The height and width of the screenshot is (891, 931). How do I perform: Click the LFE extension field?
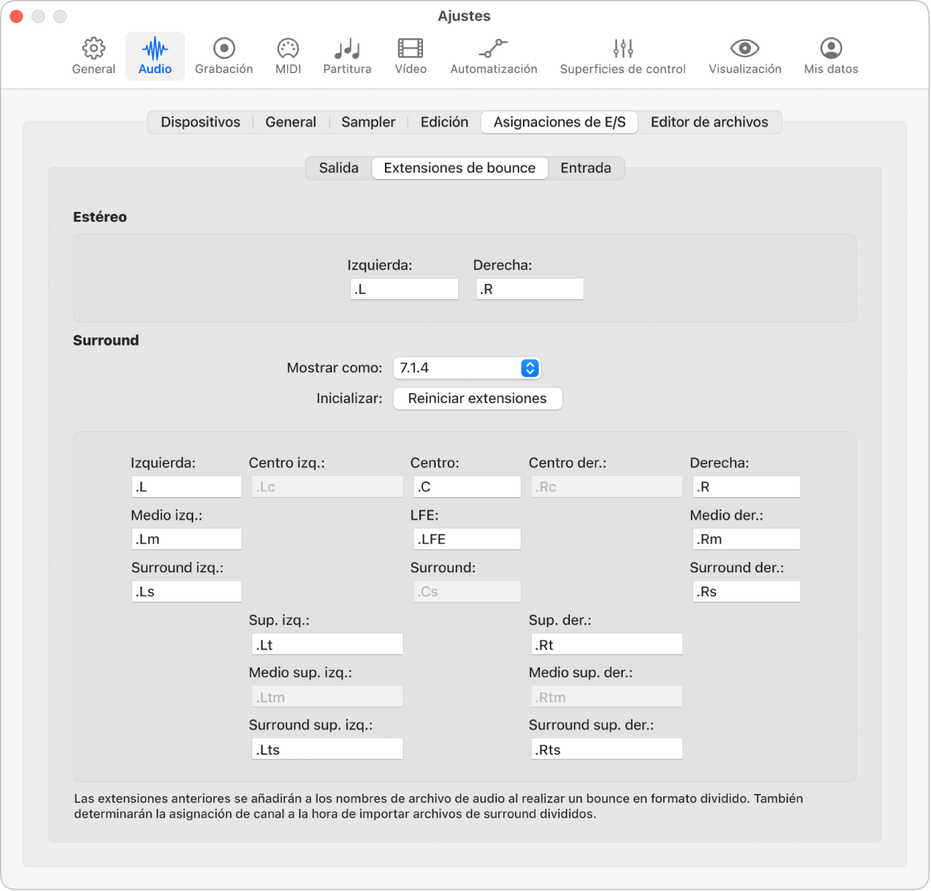467,540
